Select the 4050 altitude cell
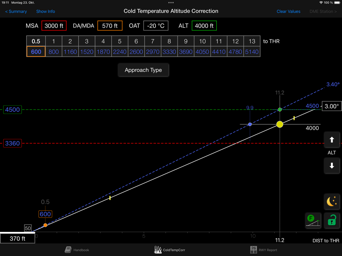This screenshot has width=342, height=256. (202, 52)
